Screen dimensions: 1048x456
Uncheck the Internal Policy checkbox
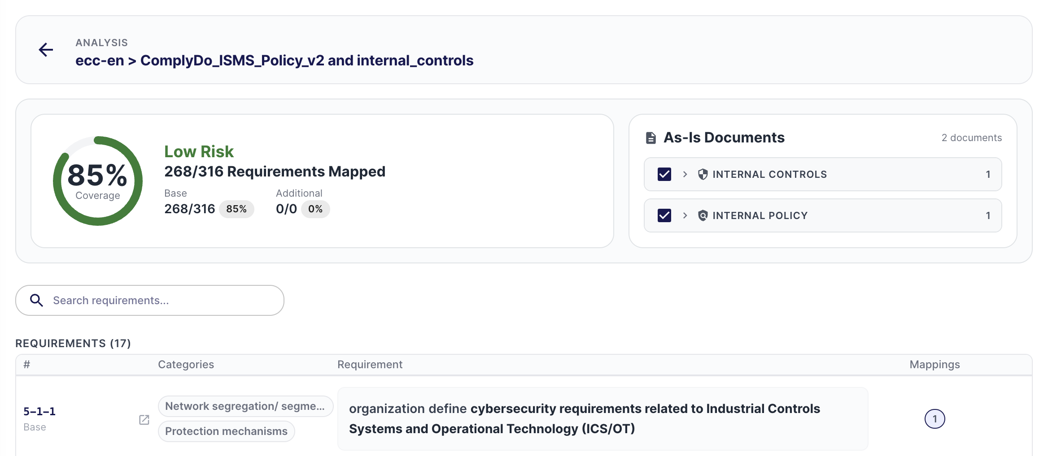tap(664, 215)
